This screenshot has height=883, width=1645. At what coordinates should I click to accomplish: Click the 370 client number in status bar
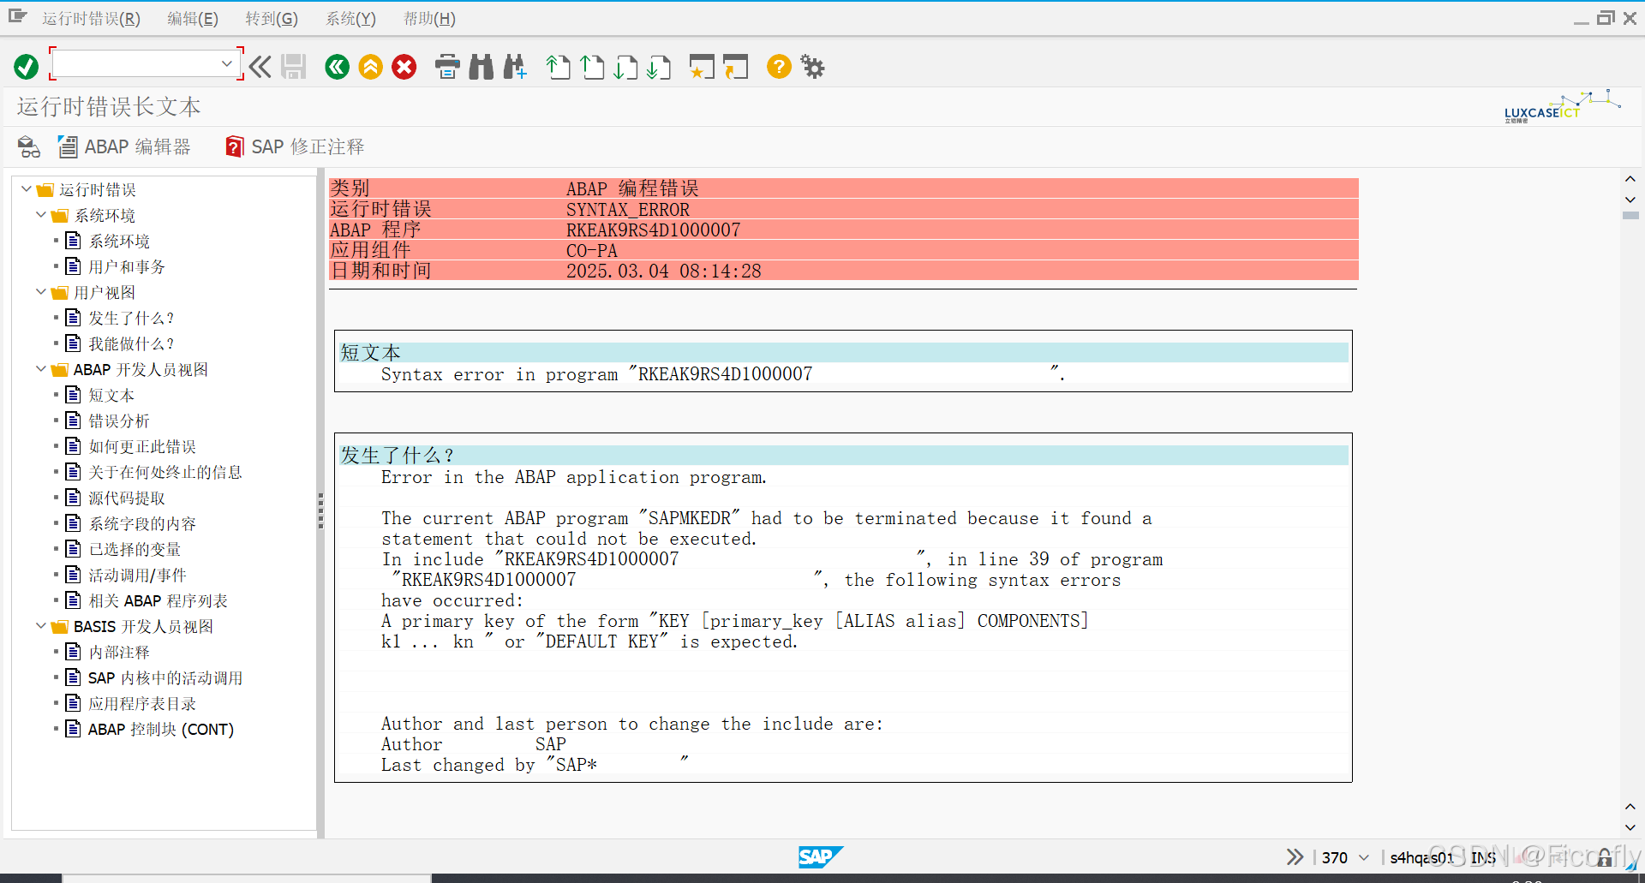click(x=1334, y=857)
